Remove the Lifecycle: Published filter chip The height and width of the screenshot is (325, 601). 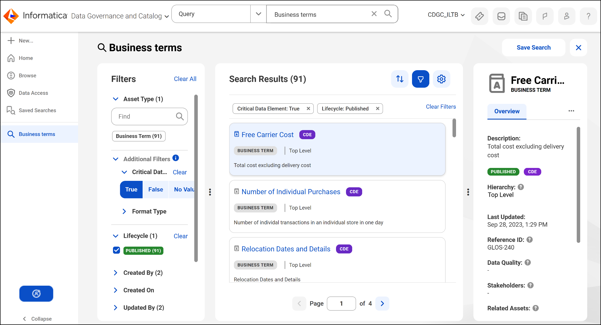tap(378, 109)
